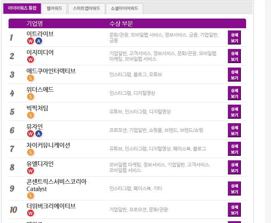The height and width of the screenshot is (223, 271).
Task: Click award text '프로모션, 기업일반, 쇼핑몰, 브랜드, 브랜드/쇼핑'
Action: [156, 130]
